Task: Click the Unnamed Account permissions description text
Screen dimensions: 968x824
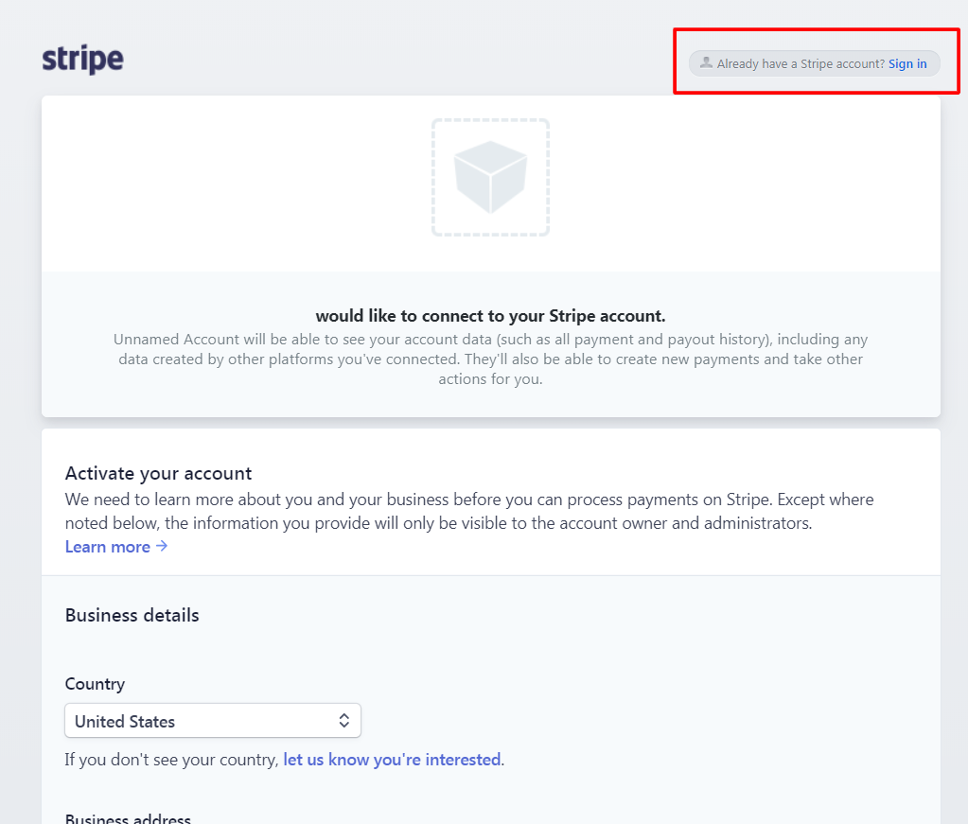Action: pyautogui.click(x=491, y=359)
